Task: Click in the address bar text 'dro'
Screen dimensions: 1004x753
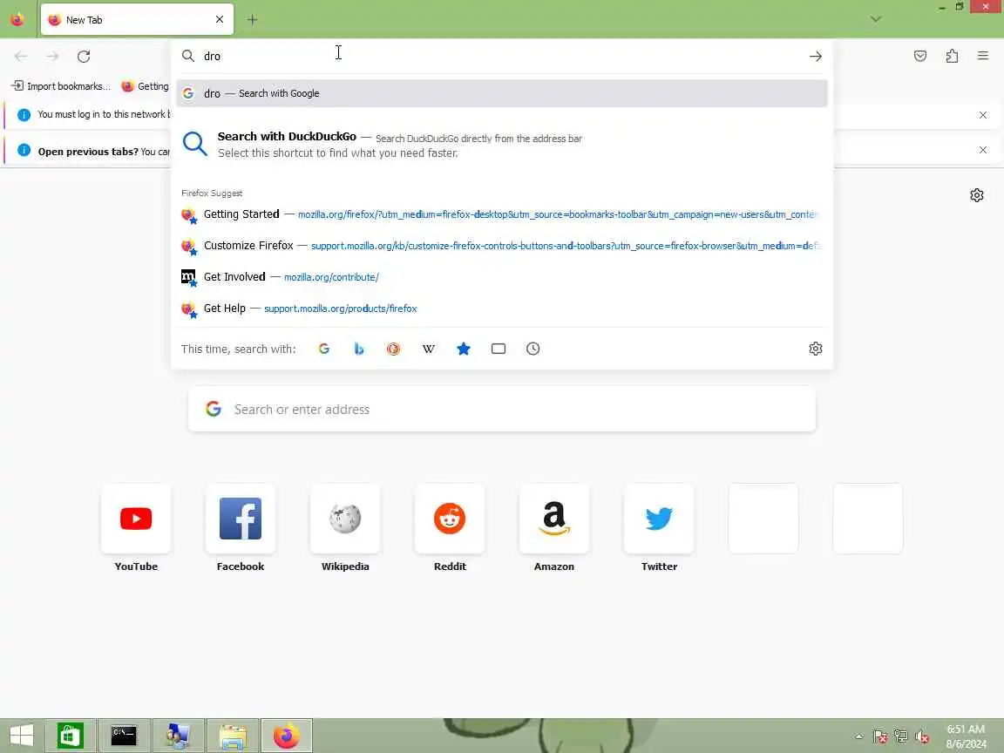Action: coord(212,57)
